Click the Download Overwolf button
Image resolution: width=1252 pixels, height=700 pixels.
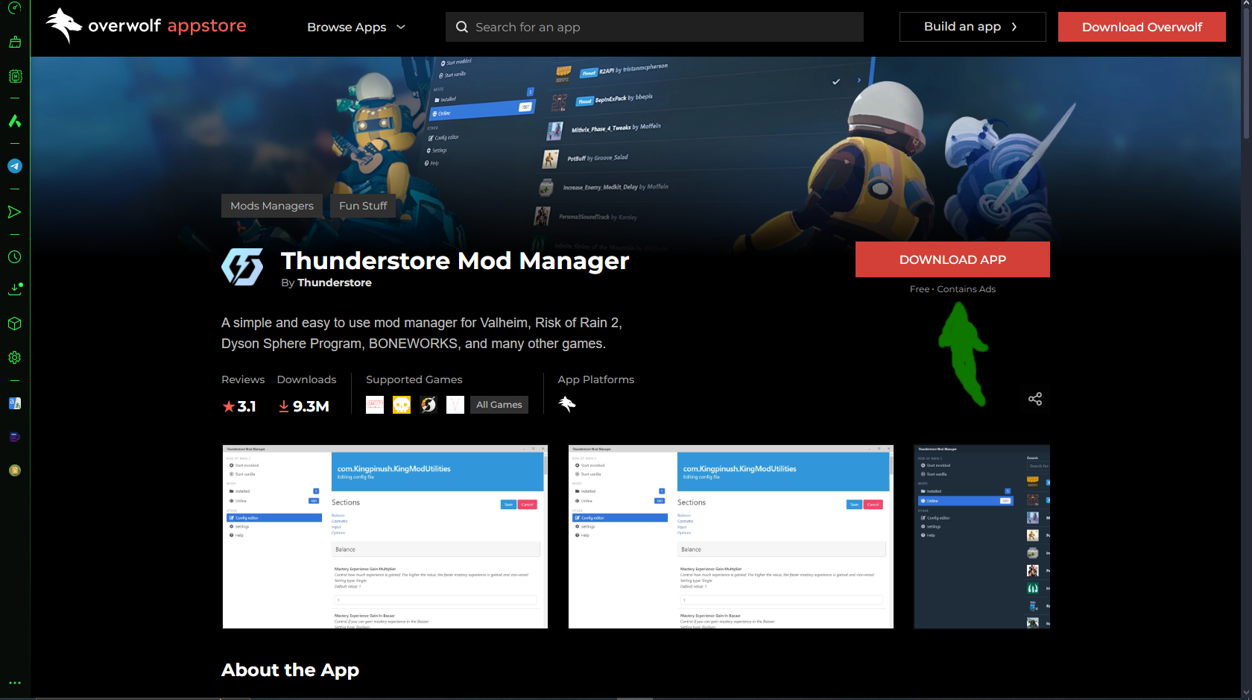tap(1142, 27)
